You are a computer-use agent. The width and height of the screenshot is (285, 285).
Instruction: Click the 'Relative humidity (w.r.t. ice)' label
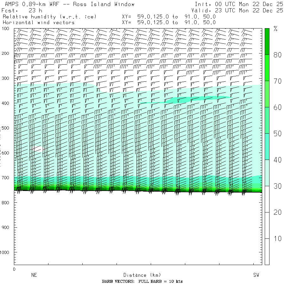(49, 17)
